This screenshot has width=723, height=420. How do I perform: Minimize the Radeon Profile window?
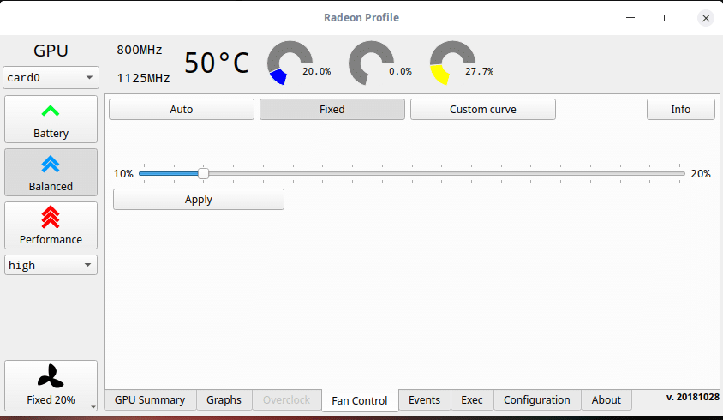coord(630,18)
